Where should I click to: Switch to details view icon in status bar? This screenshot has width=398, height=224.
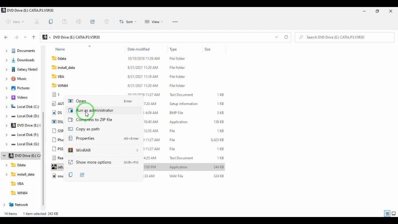[387, 214]
